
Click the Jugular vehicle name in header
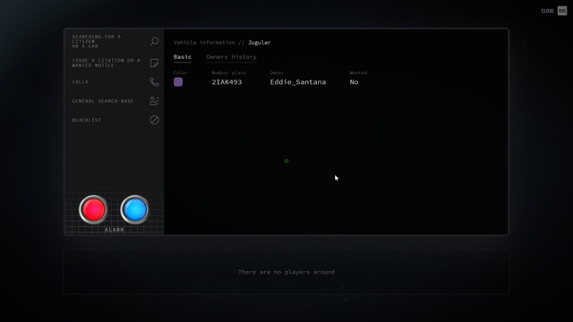click(260, 43)
